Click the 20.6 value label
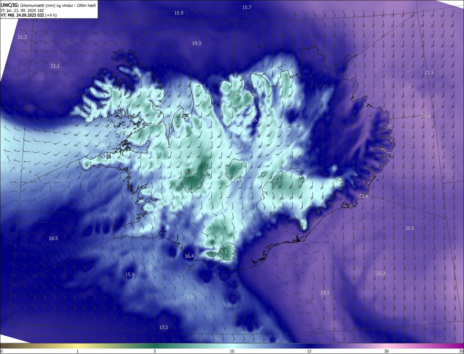 410,228
